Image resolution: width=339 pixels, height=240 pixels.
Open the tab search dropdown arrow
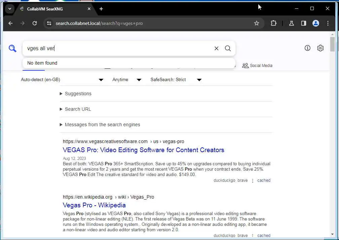pos(9,9)
